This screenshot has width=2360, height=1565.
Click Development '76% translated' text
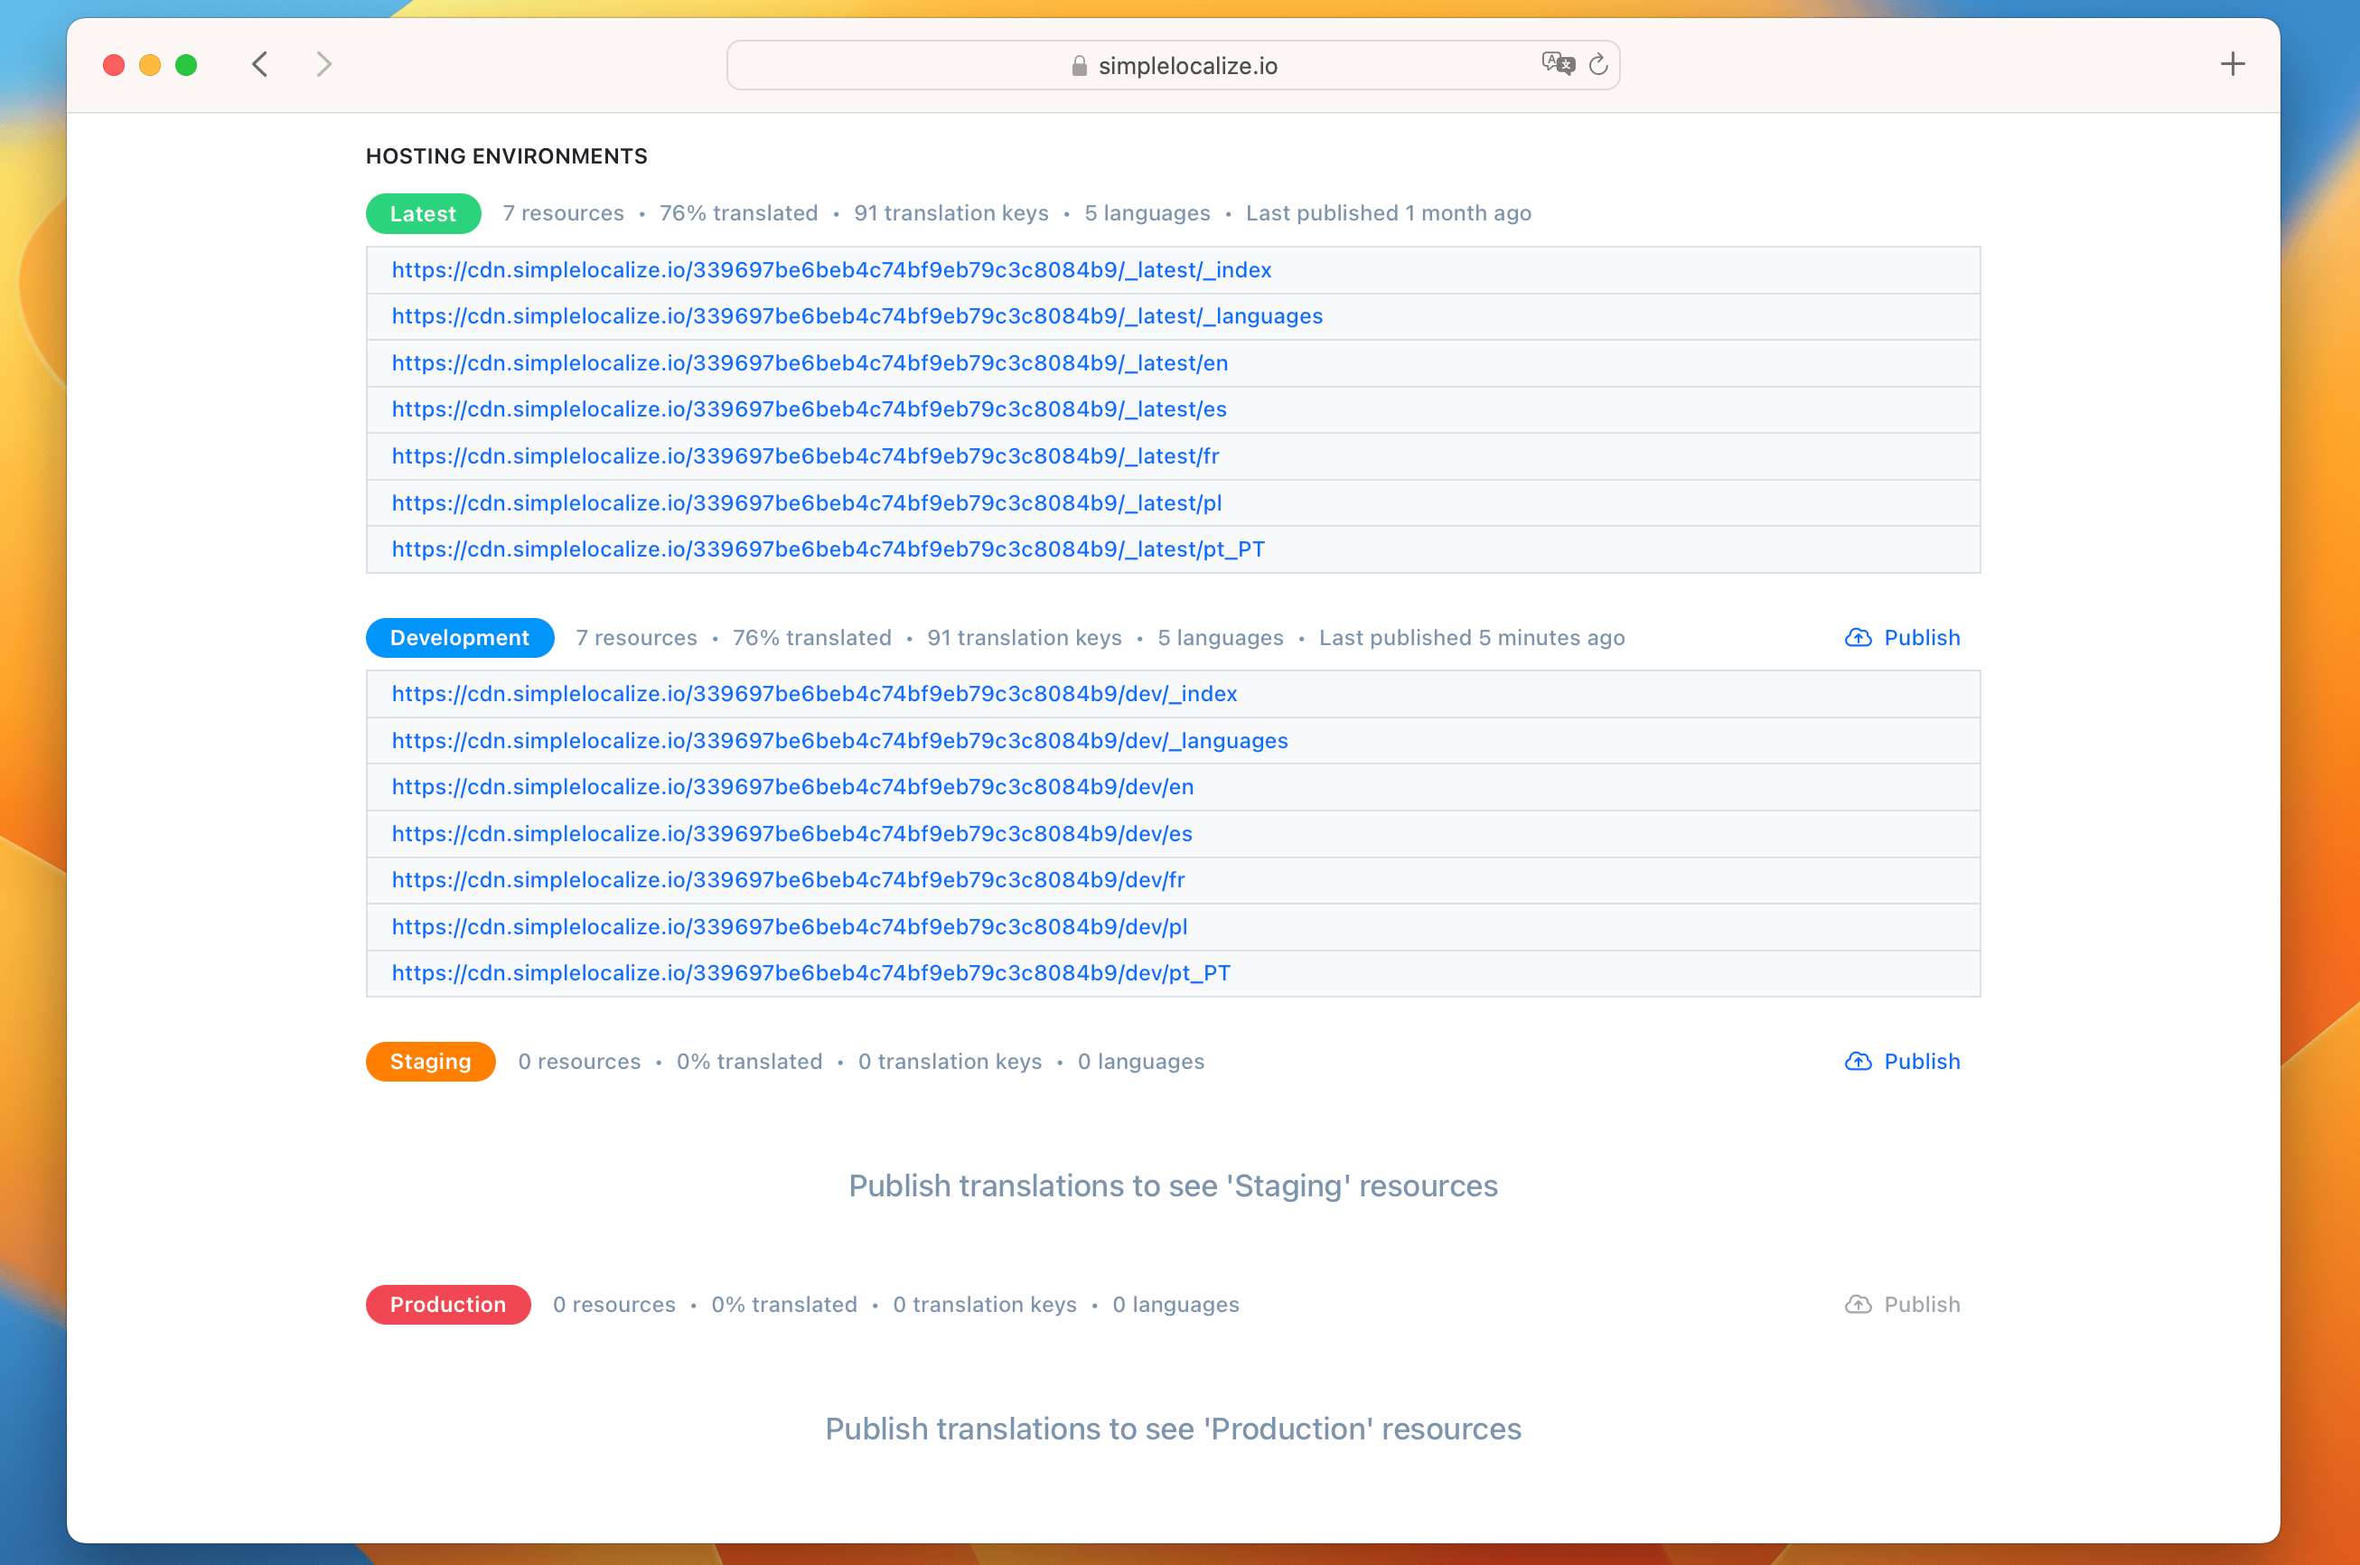[811, 638]
